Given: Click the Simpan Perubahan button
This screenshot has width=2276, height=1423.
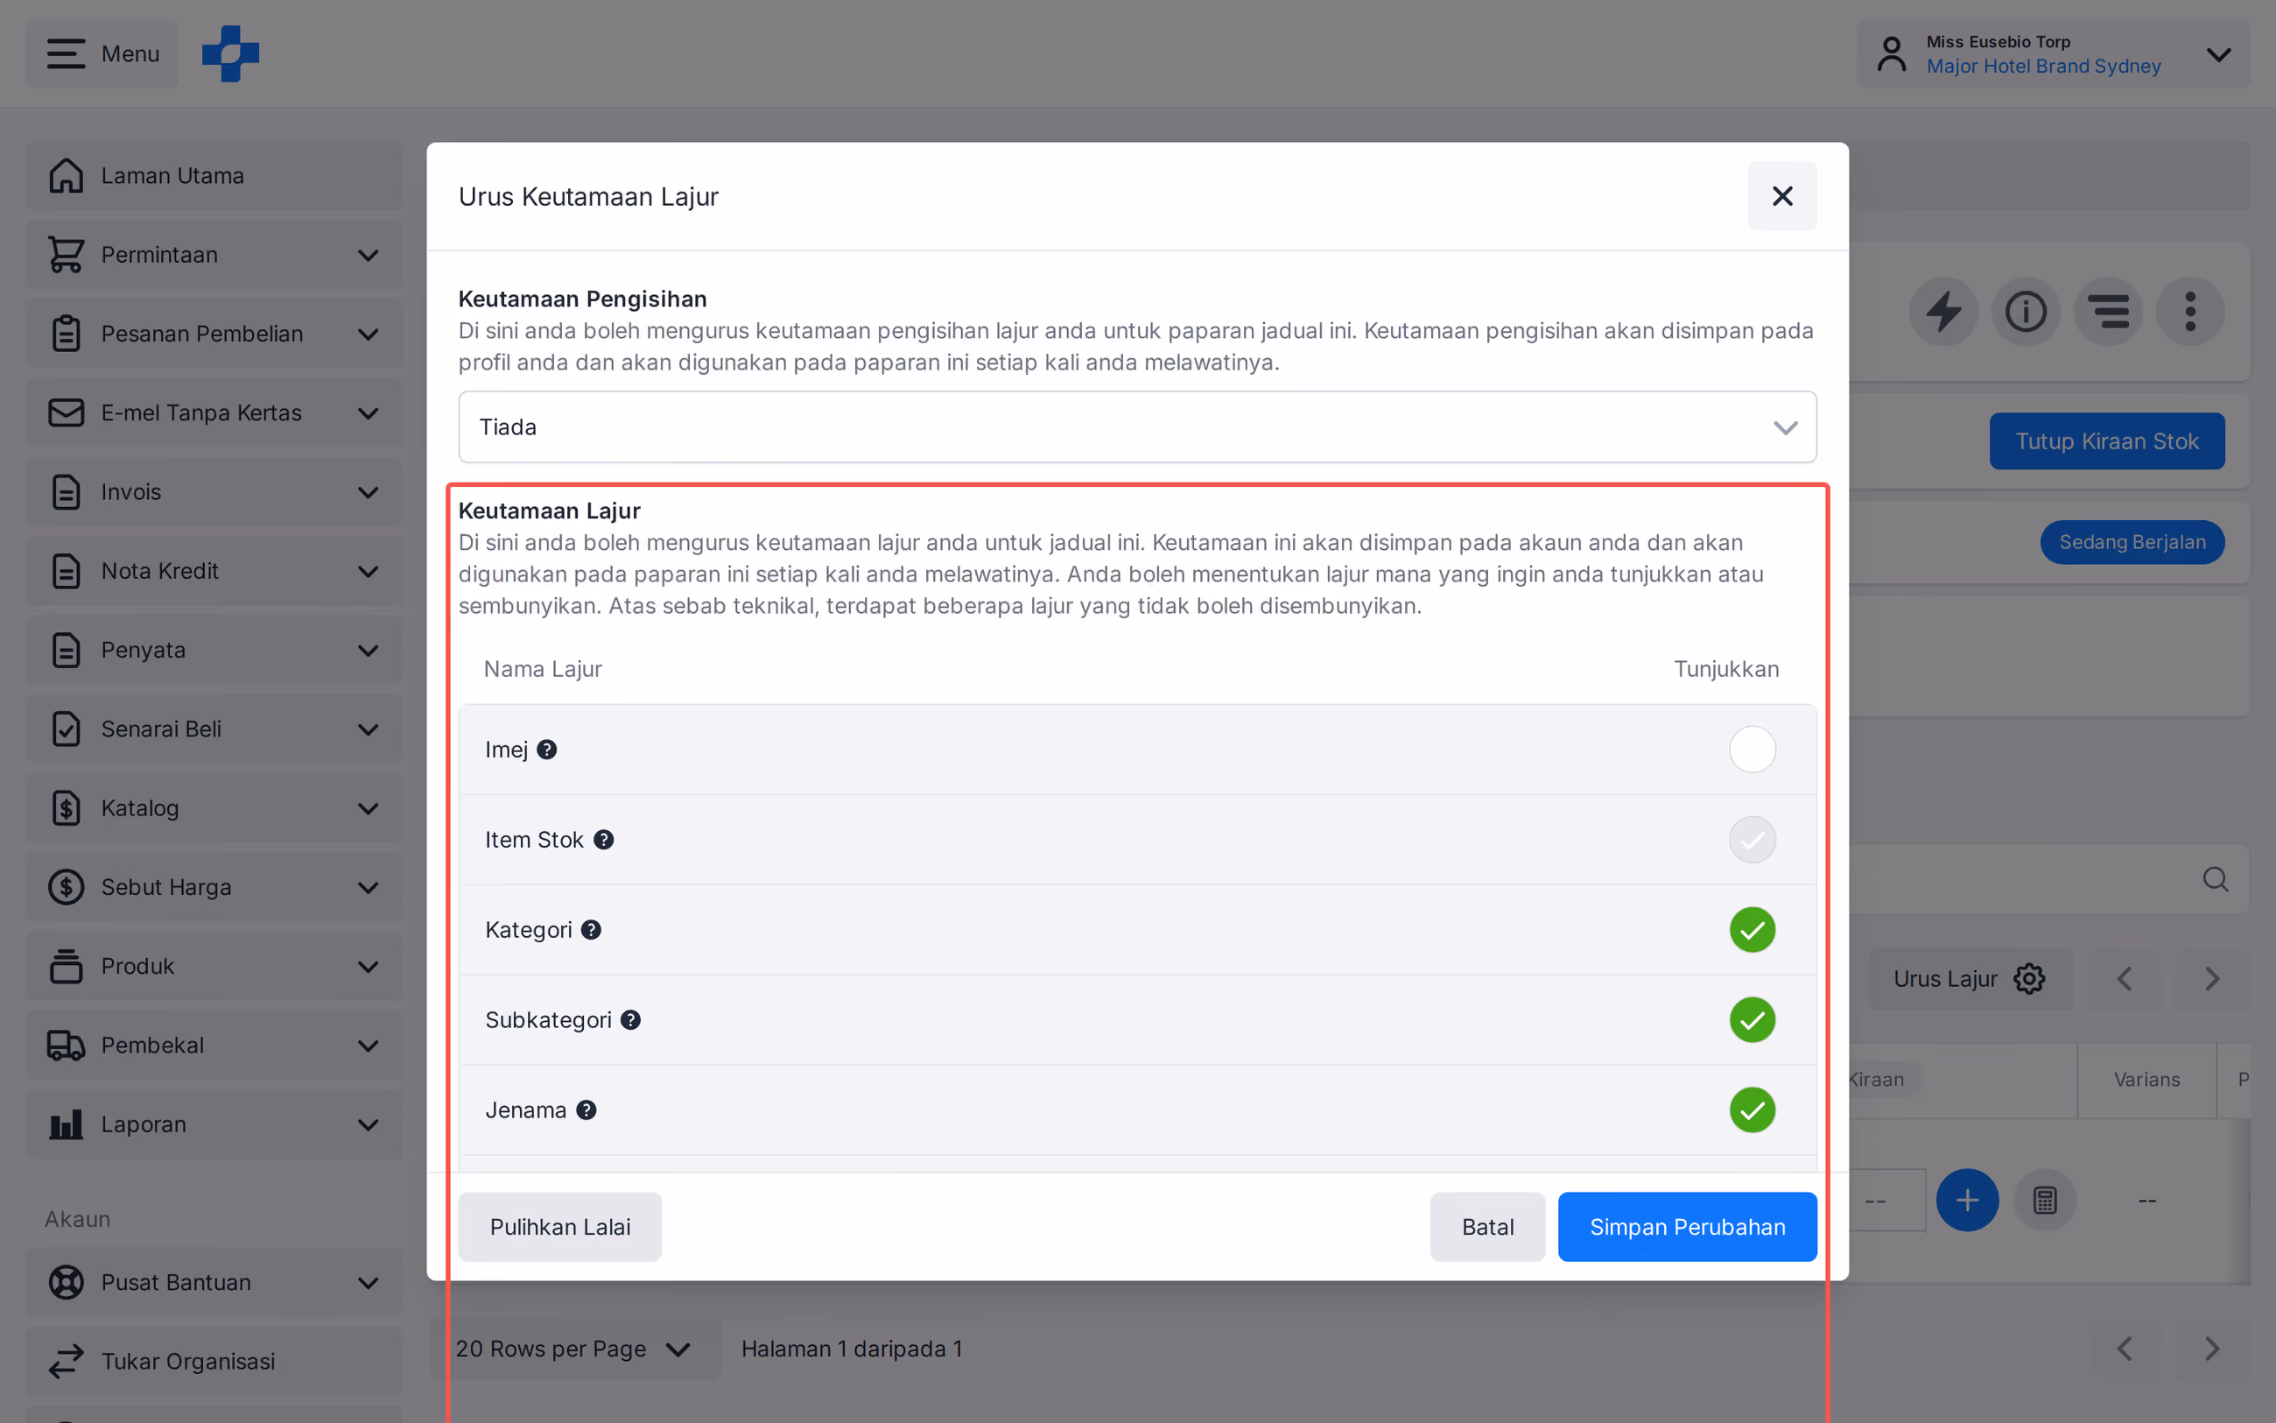Looking at the screenshot, I should 1687,1227.
